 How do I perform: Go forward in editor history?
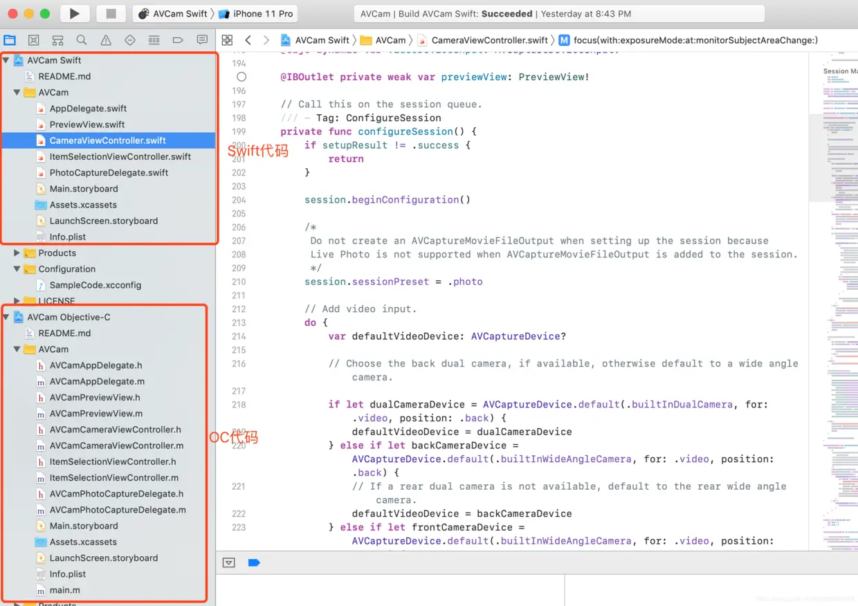[266, 40]
